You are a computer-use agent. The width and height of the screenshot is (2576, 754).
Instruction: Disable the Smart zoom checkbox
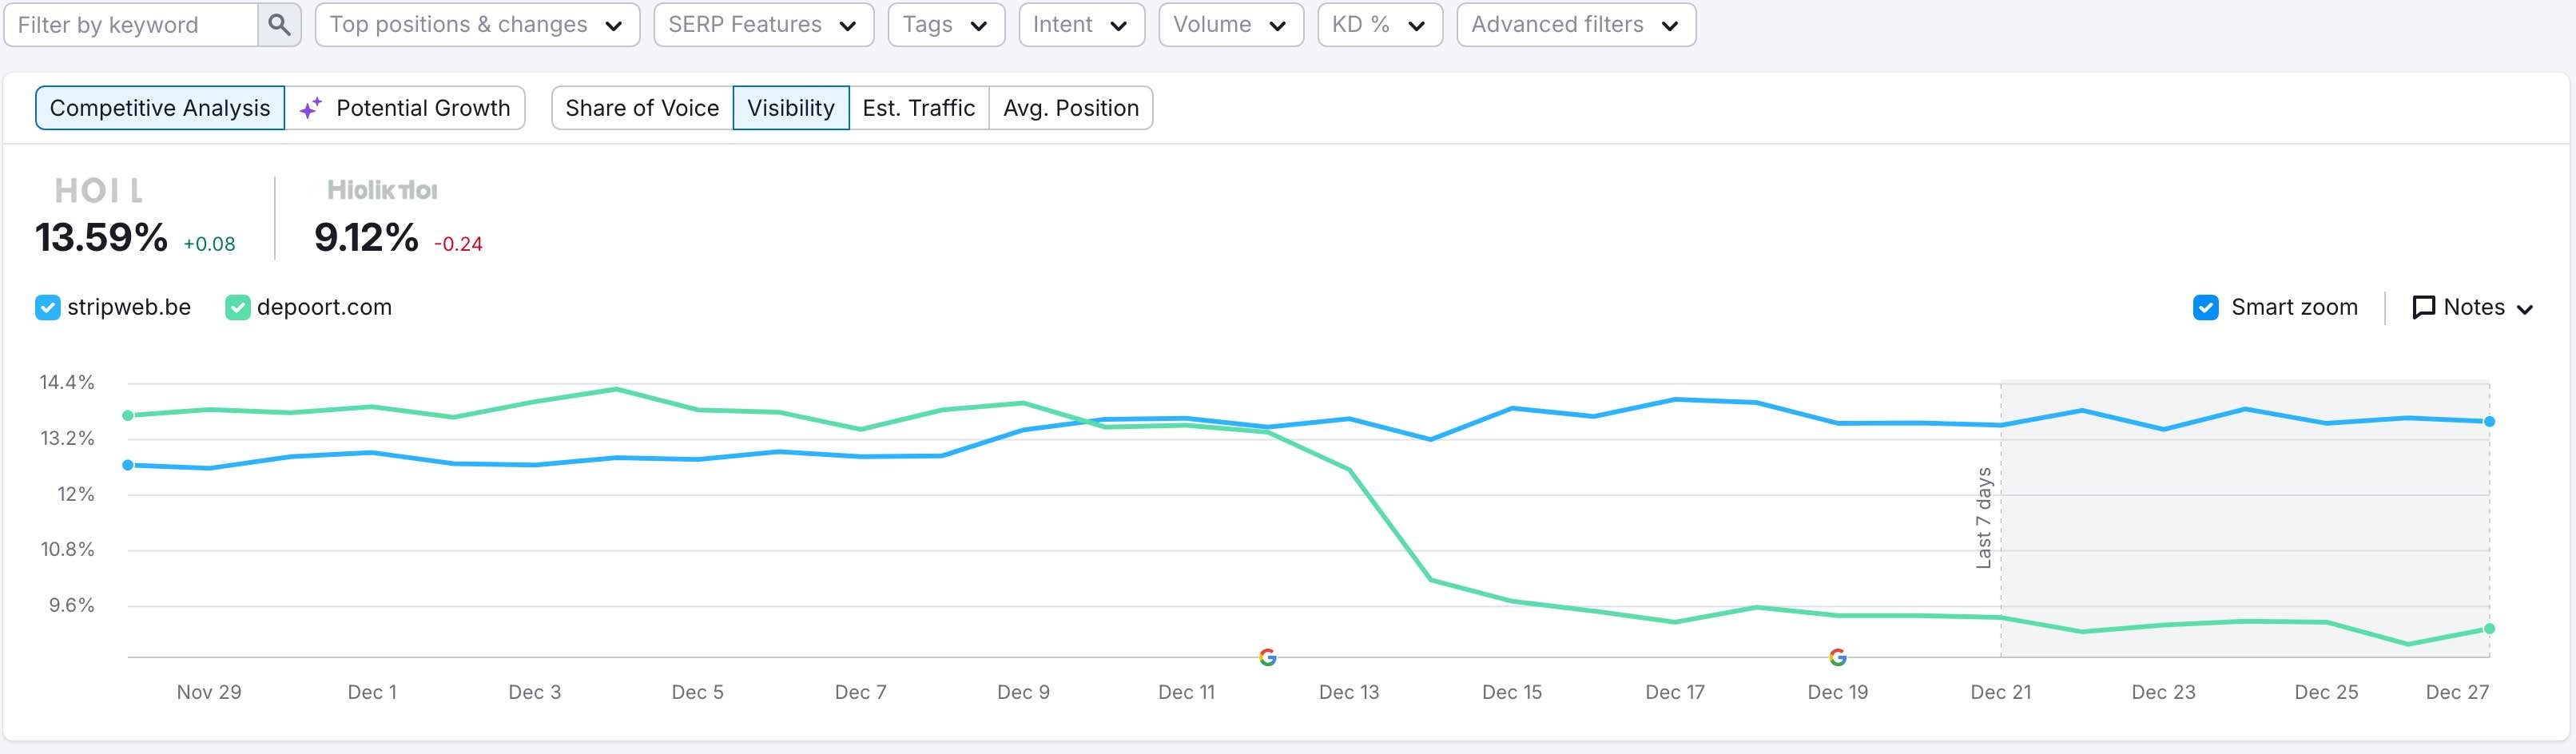point(2205,307)
